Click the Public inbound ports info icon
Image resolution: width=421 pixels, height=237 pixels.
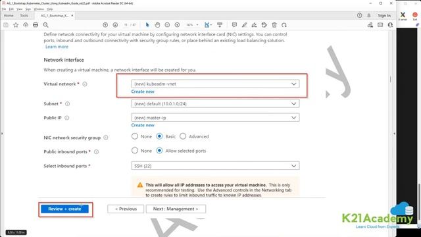[x=96, y=152]
